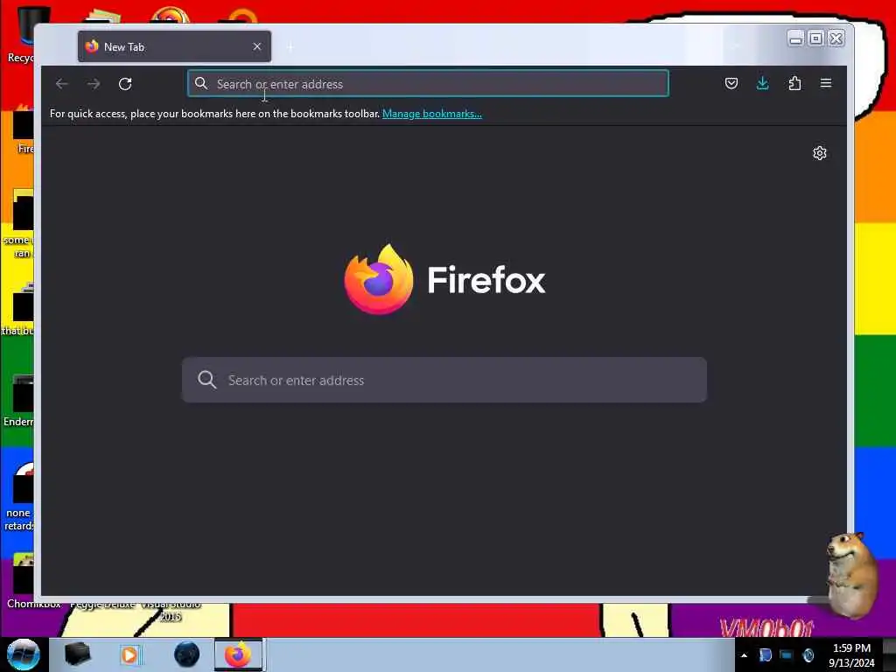Image resolution: width=896 pixels, height=672 pixels.
Task: Focus the top address bar field
Action: 428,83
